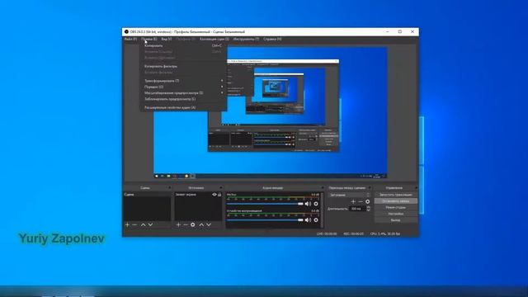Viewport: 528px width, 297px height.
Task: Open the Настройки button
Action: tap(396, 214)
